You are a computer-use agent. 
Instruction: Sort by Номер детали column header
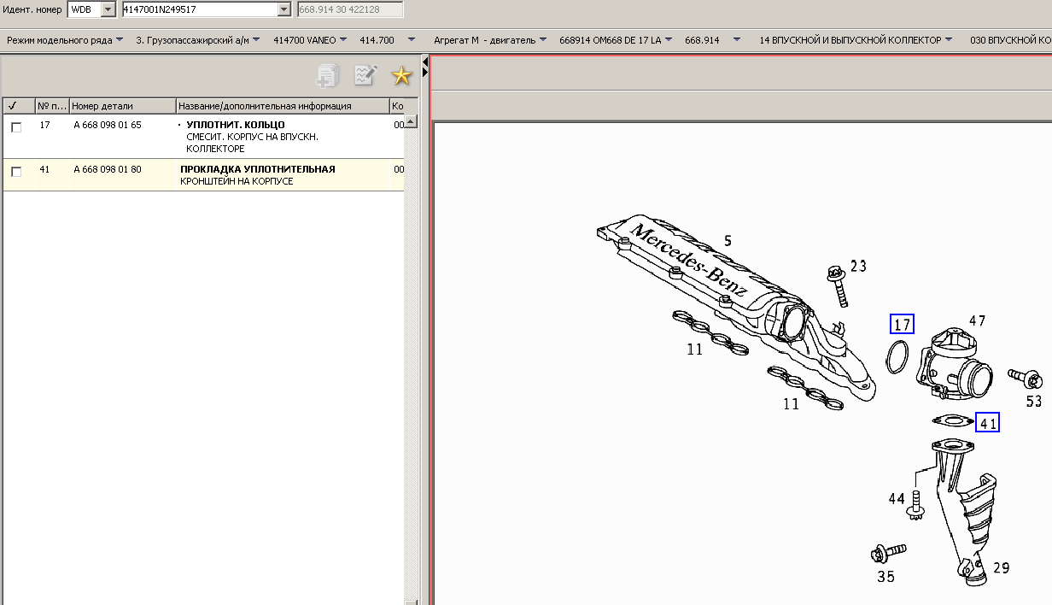(x=121, y=106)
